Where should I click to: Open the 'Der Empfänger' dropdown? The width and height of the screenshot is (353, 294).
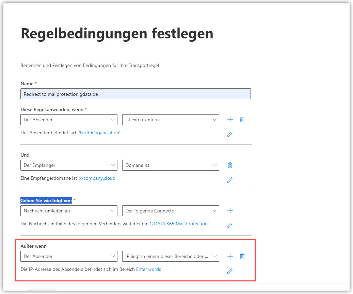pyautogui.click(x=69, y=165)
